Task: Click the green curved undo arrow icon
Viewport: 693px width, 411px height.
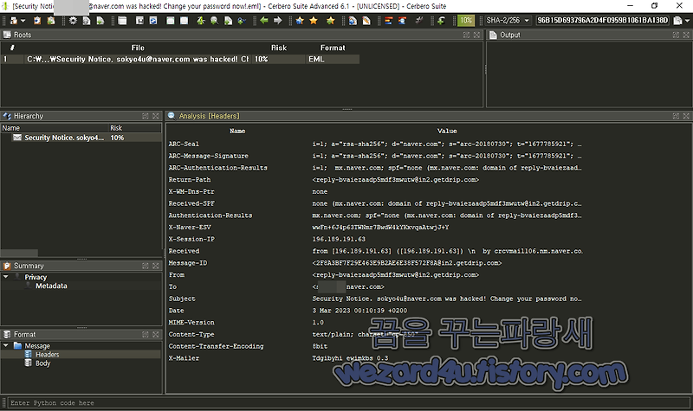Action: tap(441, 20)
